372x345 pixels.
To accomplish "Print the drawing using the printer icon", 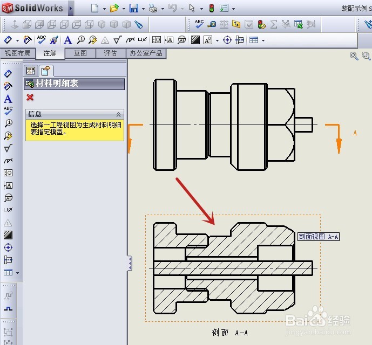I will (153, 8).
